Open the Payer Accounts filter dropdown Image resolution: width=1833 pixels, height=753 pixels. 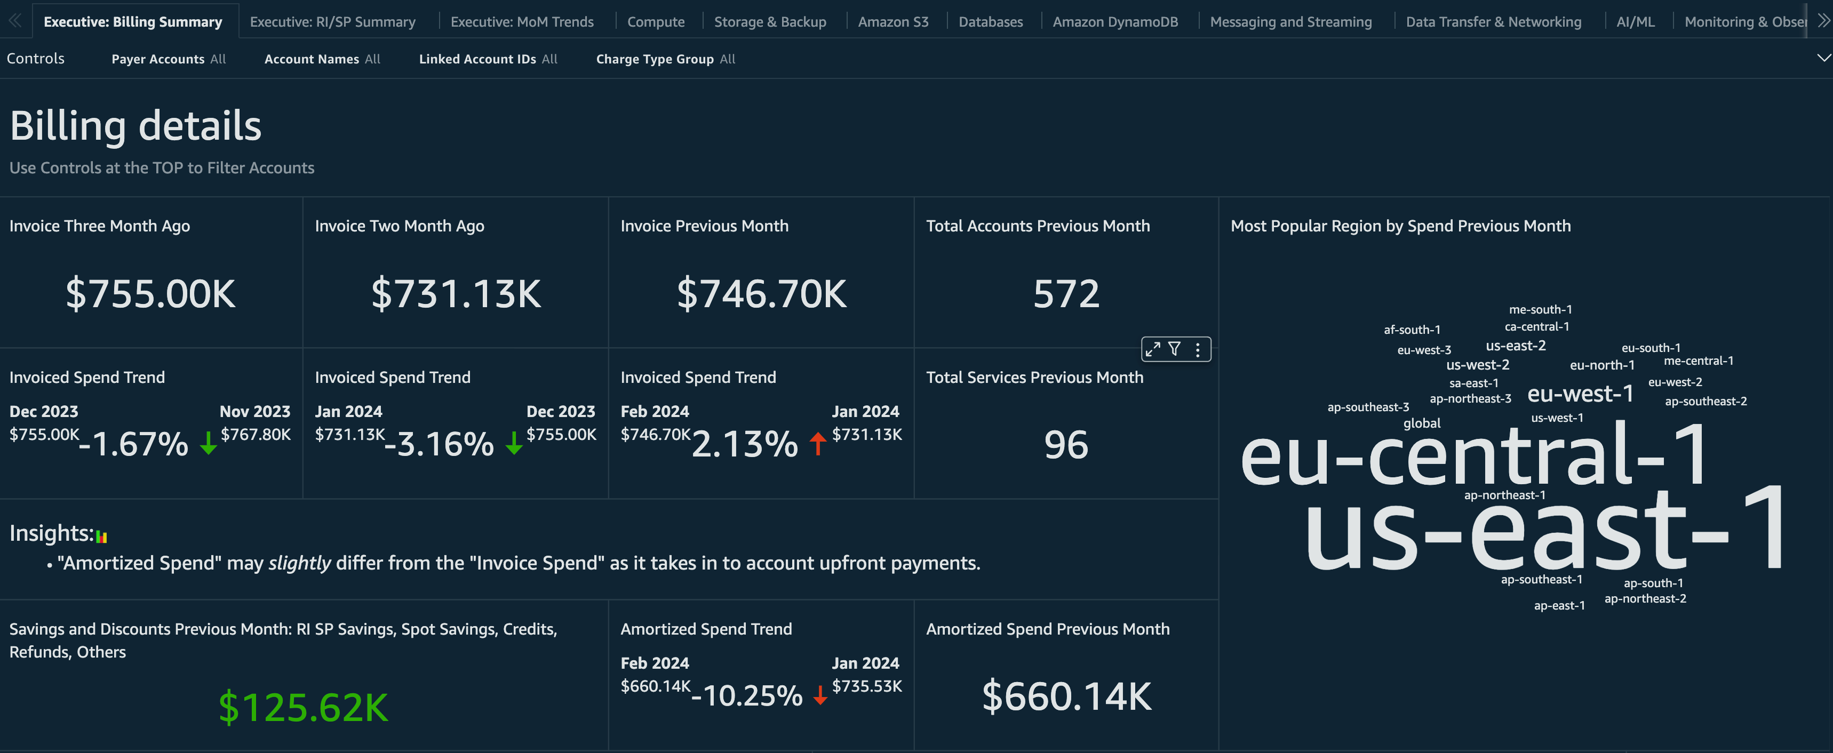169,59
